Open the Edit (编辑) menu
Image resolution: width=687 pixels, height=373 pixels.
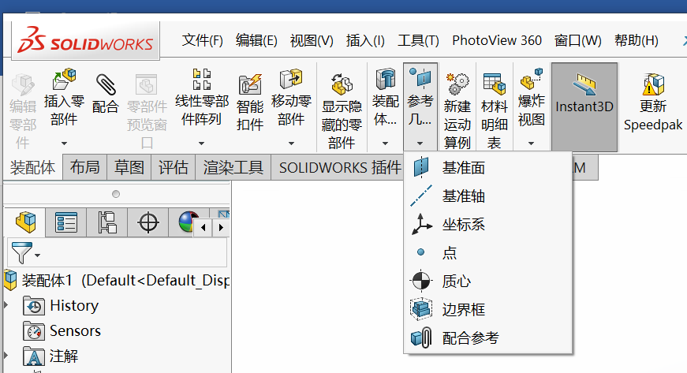point(256,40)
